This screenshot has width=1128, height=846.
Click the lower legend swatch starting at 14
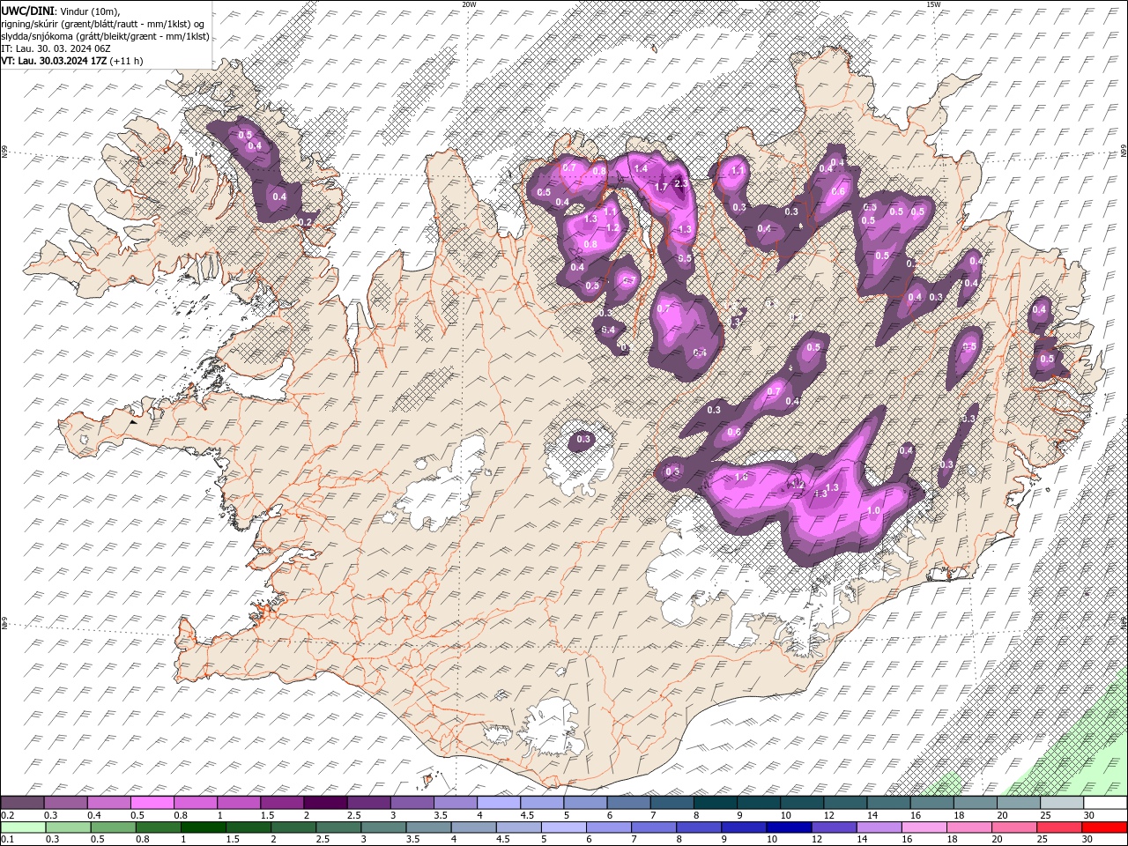878,827
